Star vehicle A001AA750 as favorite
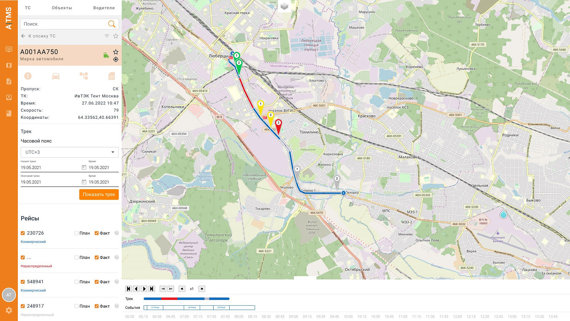The width and height of the screenshot is (570, 321). click(x=116, y=52)
